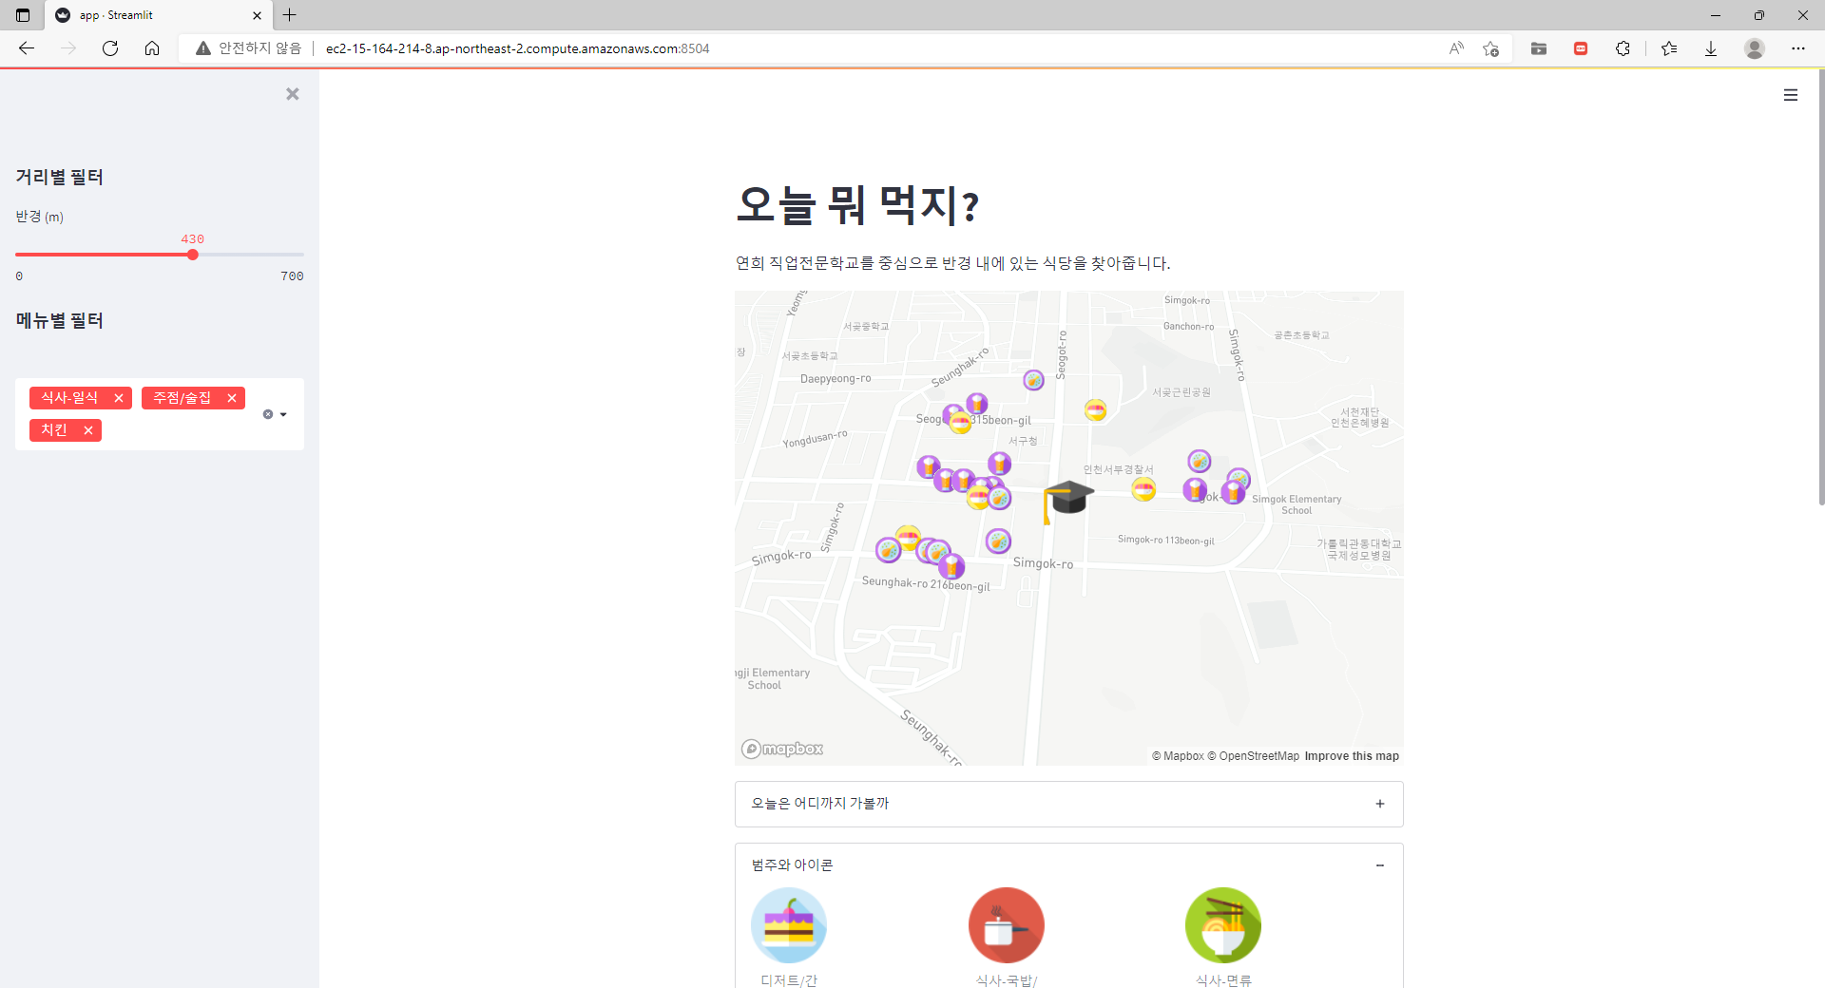The height and width of the screenshot is (988, 1825).
Task: Select the 식사-국밥 pot category icon
Action: (x=1006, y=924)
